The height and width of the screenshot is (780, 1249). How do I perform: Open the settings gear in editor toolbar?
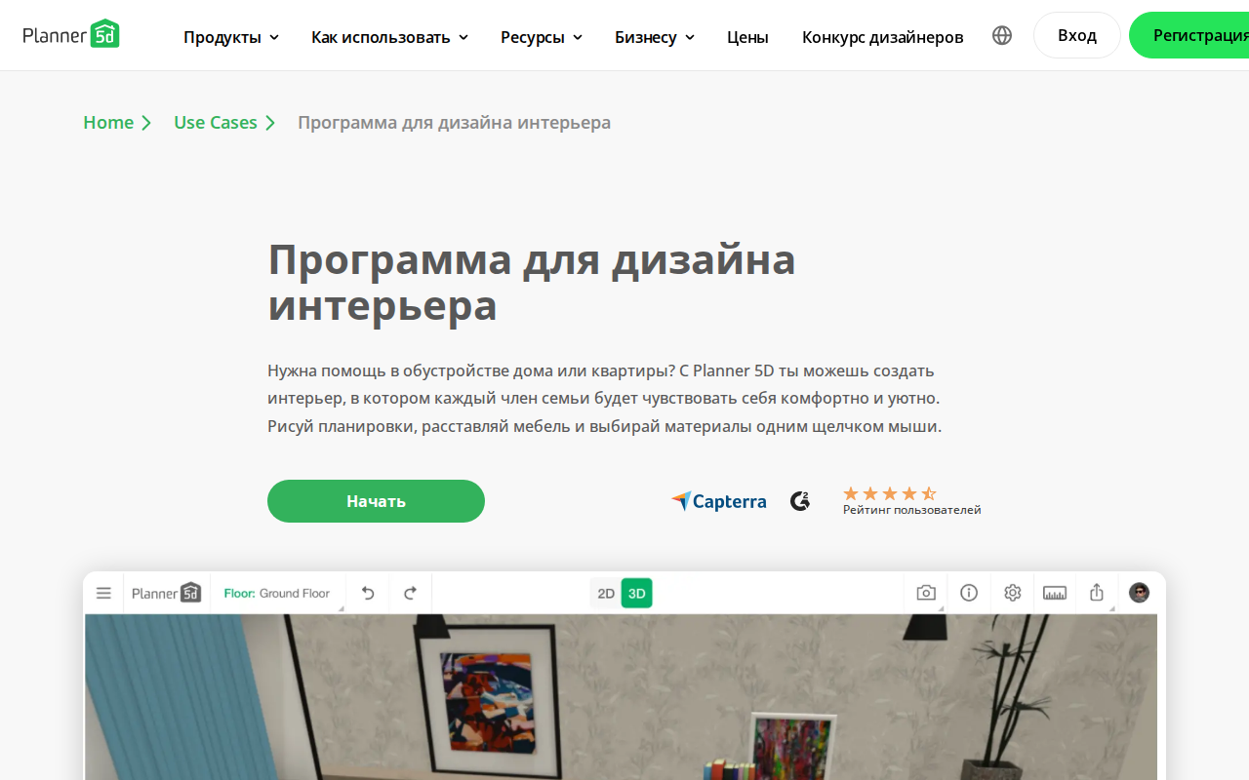(x=1013, y=593)
